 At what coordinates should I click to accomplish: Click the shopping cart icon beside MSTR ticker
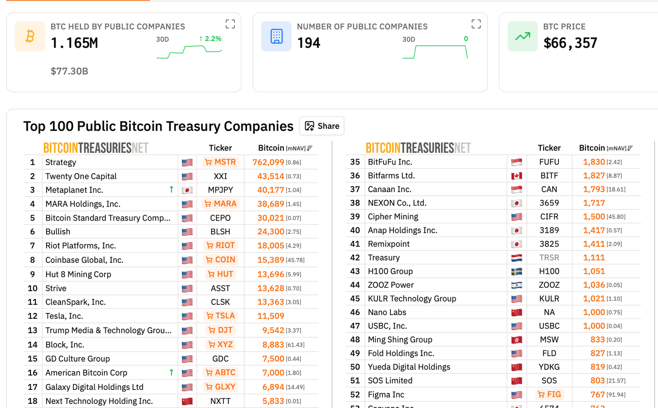pos(209,162)
